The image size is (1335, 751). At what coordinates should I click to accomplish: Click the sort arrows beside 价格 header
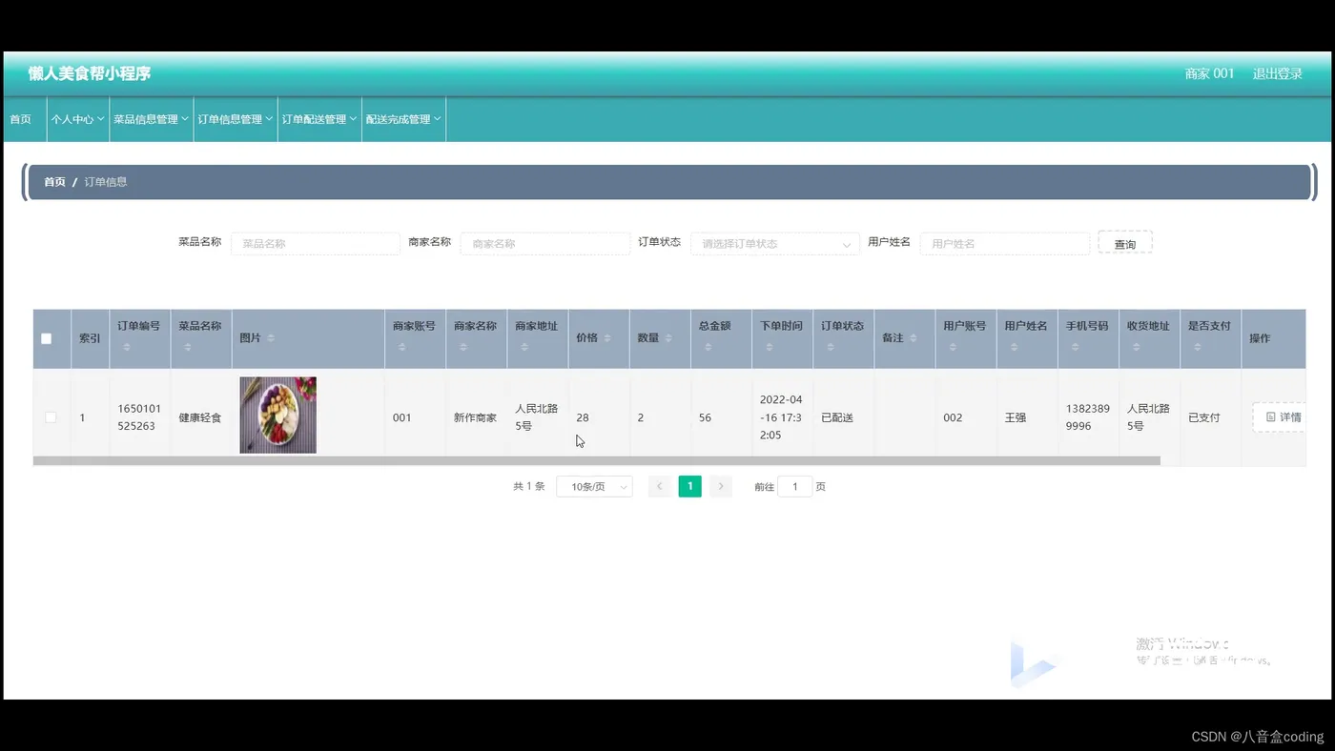coord(607,338)
